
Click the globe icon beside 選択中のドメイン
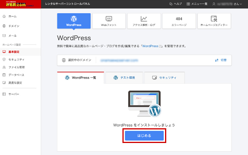(x=64, y=60)
